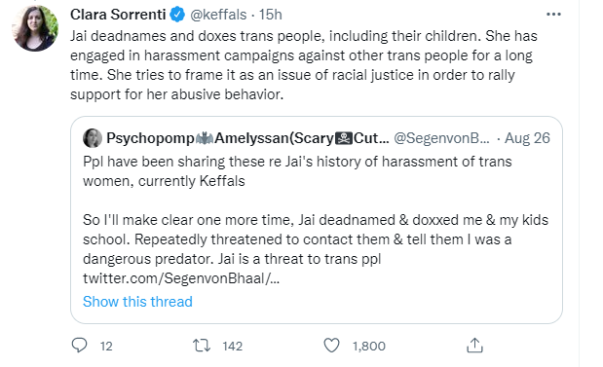
Task: Open the @keffals handle link
Action: coord(218,15)
